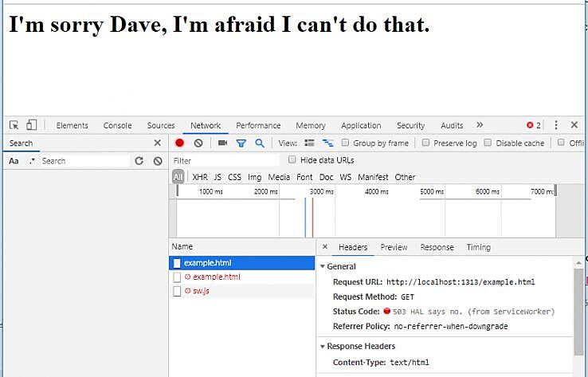Filter requests by XHR type
This screenshot has width=588, height=377.
click(199, 177)
